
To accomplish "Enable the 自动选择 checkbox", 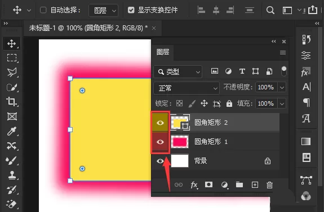I will coord(43,10).
